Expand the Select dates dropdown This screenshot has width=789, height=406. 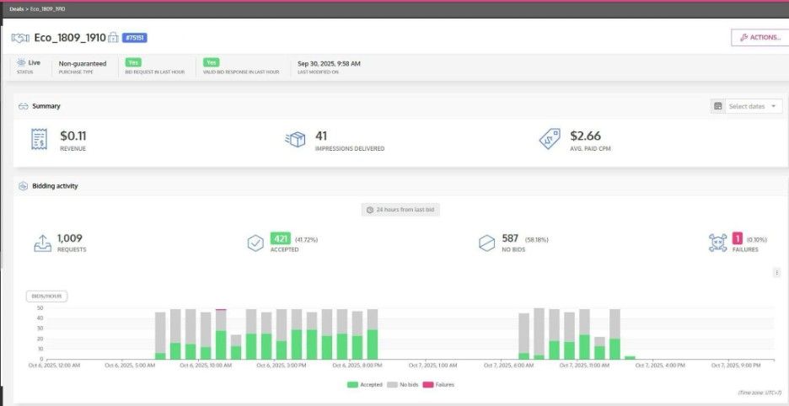tap(754, 106)
